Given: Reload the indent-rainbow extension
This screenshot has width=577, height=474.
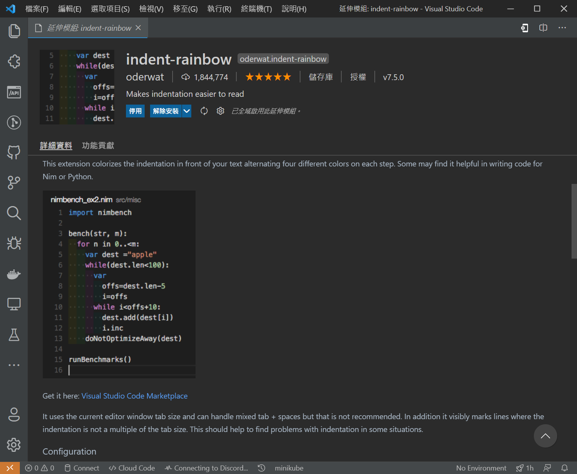Looking at the screenshot, I should [x=204, y=111].
